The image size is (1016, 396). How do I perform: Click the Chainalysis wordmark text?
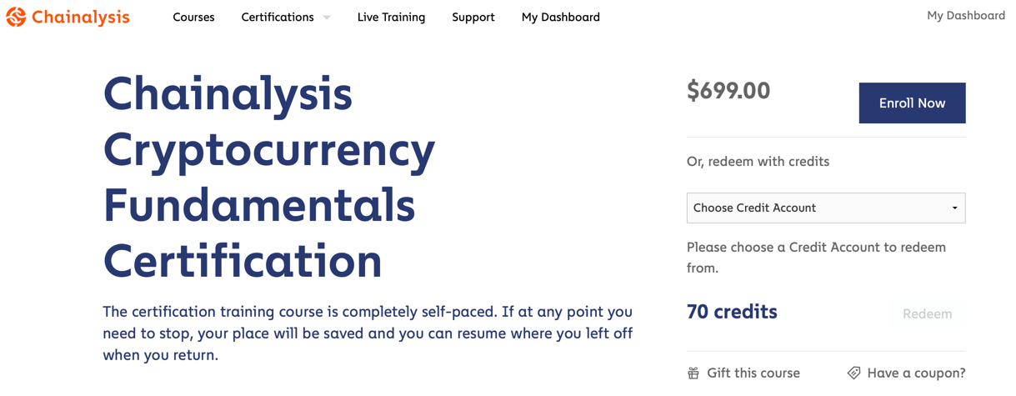[81, 17]
